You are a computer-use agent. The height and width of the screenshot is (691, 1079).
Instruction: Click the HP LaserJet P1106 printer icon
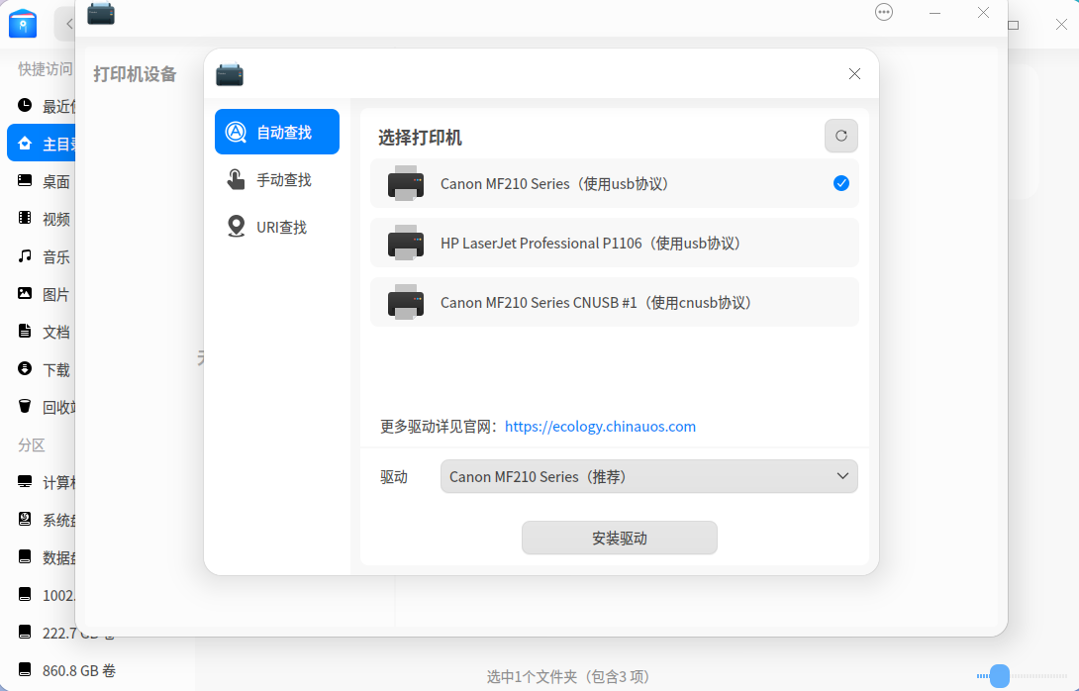click(x=405, y=243)
